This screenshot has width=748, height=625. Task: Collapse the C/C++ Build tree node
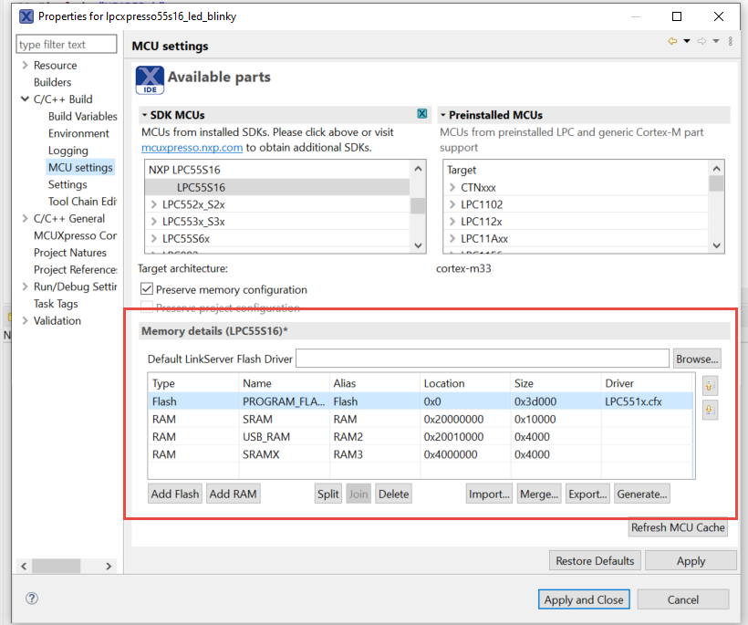tap(25, 99)
